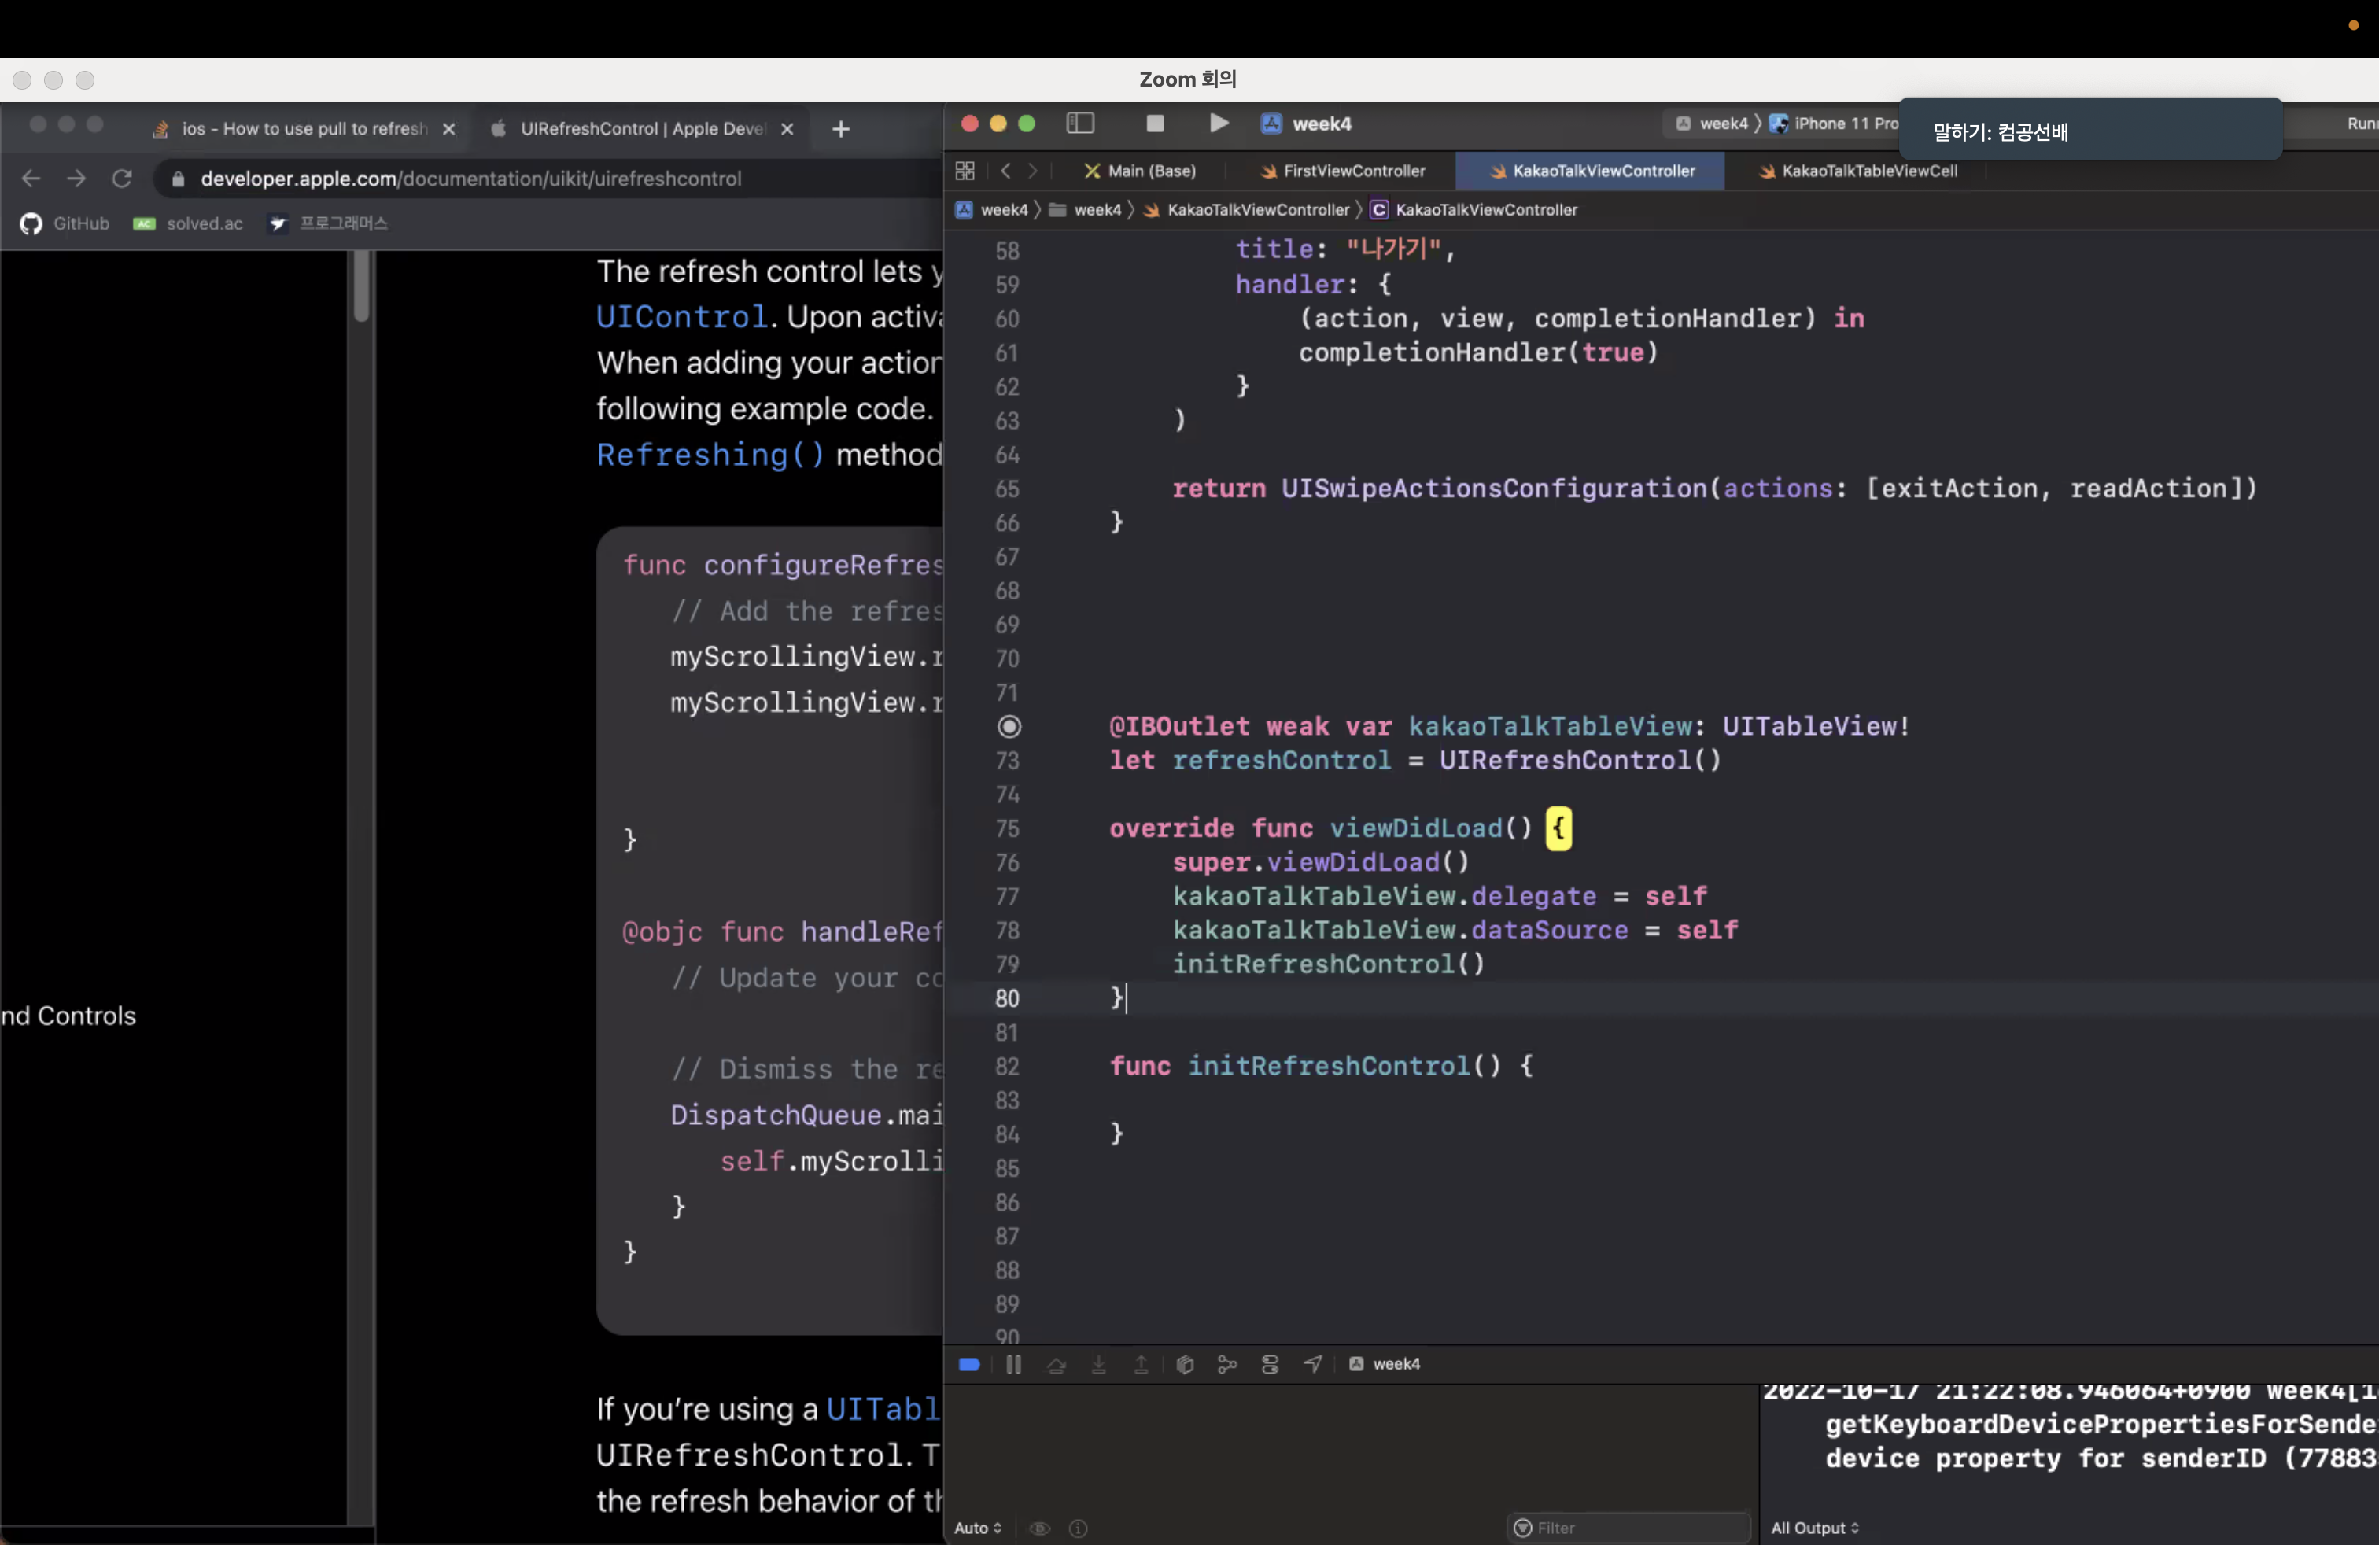Open the Auto variables scope dropdown
The height and width of the screenshot is (1545, 2379).
coord(978,1527)
